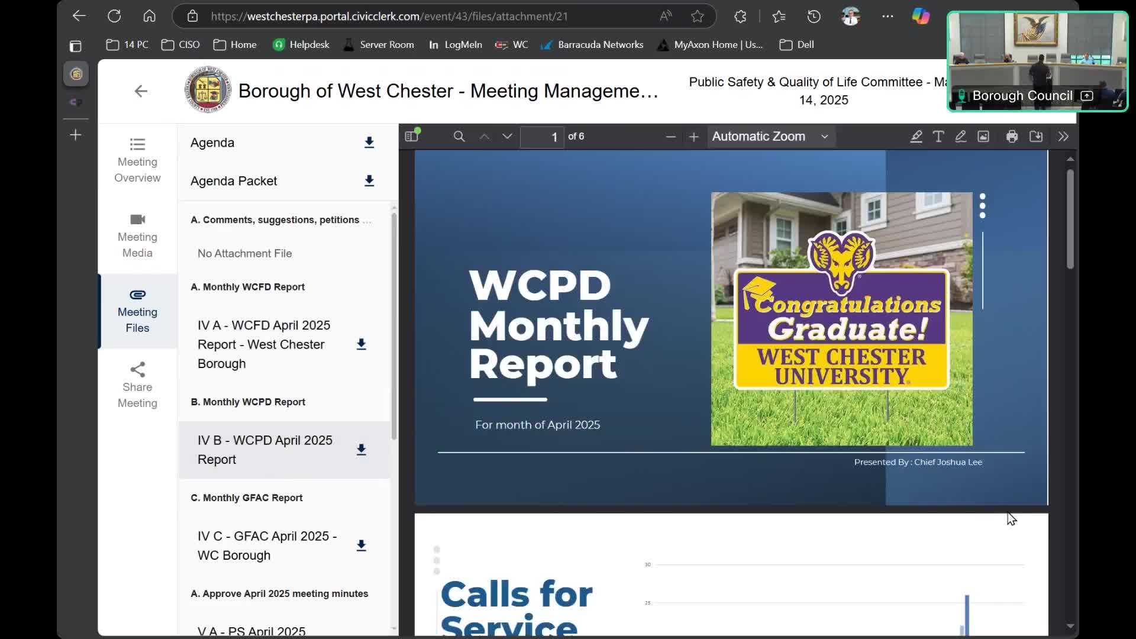Toggle browser favorites star for page
The height and width of the screenshot is (639, 1136).
[x=698, y=17]
